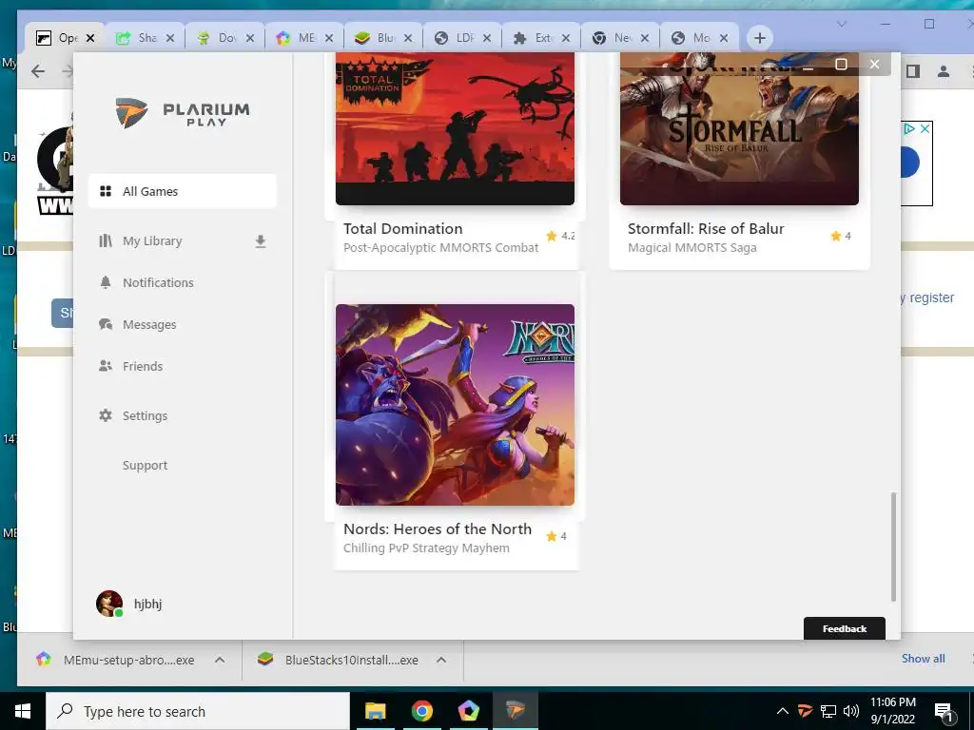The height and width of the screenshot is (730, 974).
Task: Click the Total Domination title text
Action: tap(402, 228)
